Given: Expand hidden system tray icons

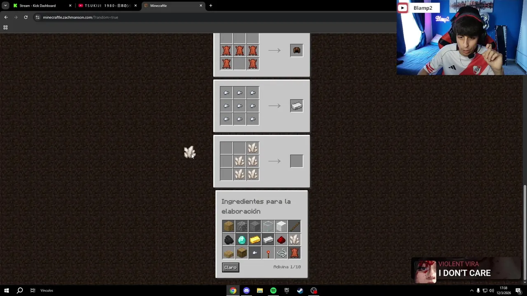Looking at the screenshot, I should 471,291.
